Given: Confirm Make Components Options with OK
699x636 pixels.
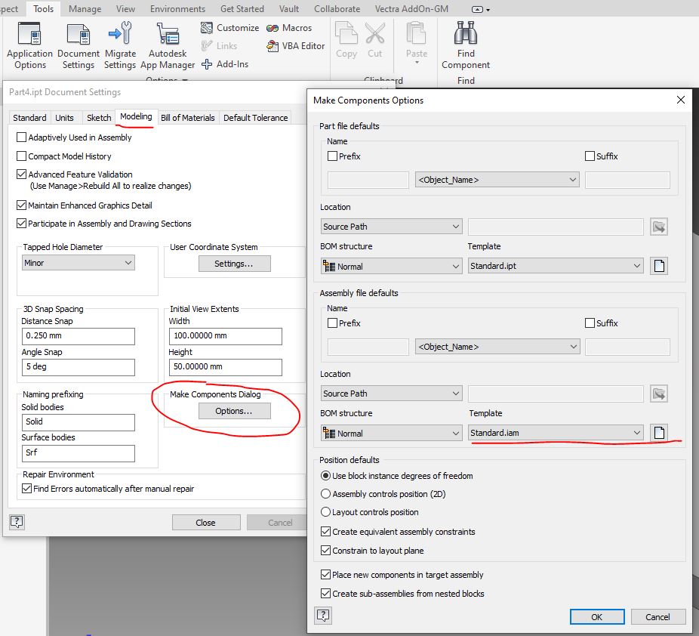Looking at the screenshot, I should [x=597, y=617].
